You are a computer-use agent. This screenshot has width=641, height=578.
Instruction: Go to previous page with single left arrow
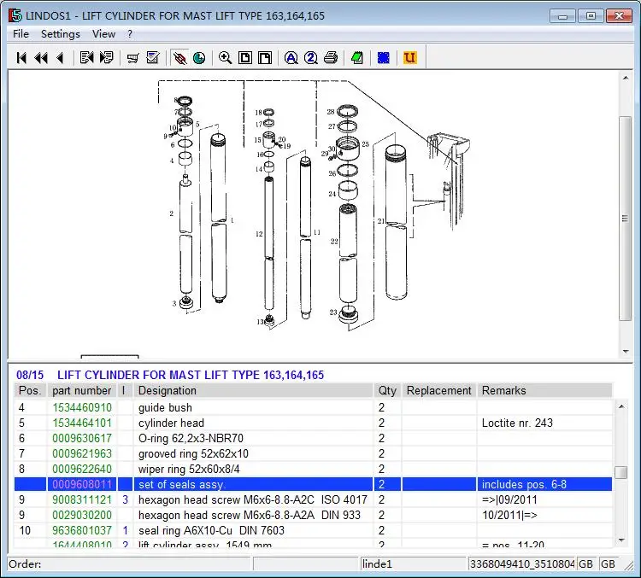click(x=60, y=58)
